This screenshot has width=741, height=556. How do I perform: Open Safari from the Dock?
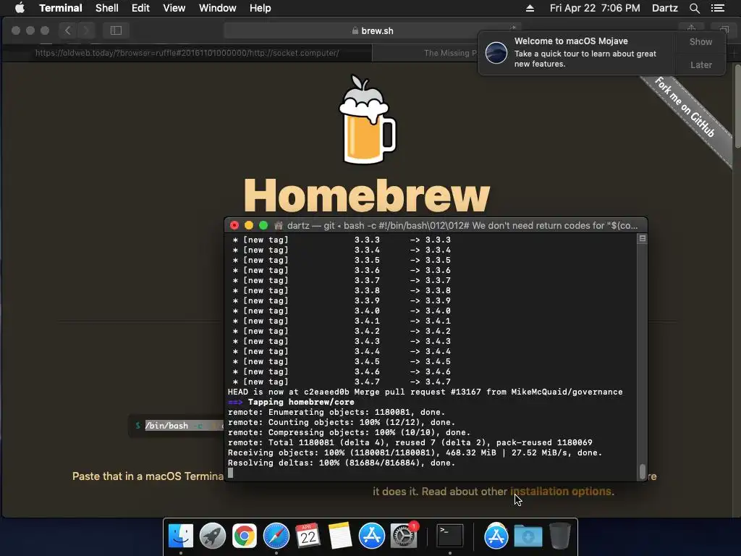click(x=276, y=536)
